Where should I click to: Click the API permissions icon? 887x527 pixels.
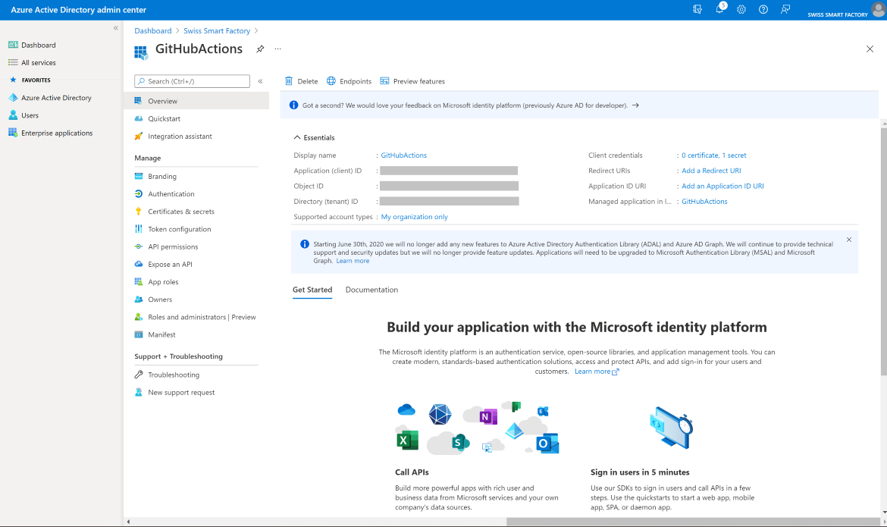coord(139,246)
